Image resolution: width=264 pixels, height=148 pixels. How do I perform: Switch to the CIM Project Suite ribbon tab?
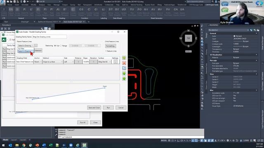(212, 5)
